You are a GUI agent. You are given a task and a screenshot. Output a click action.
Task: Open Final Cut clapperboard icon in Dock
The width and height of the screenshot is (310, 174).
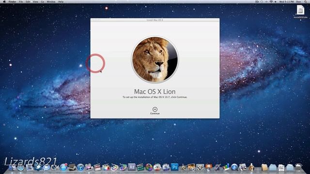[106, 167]
